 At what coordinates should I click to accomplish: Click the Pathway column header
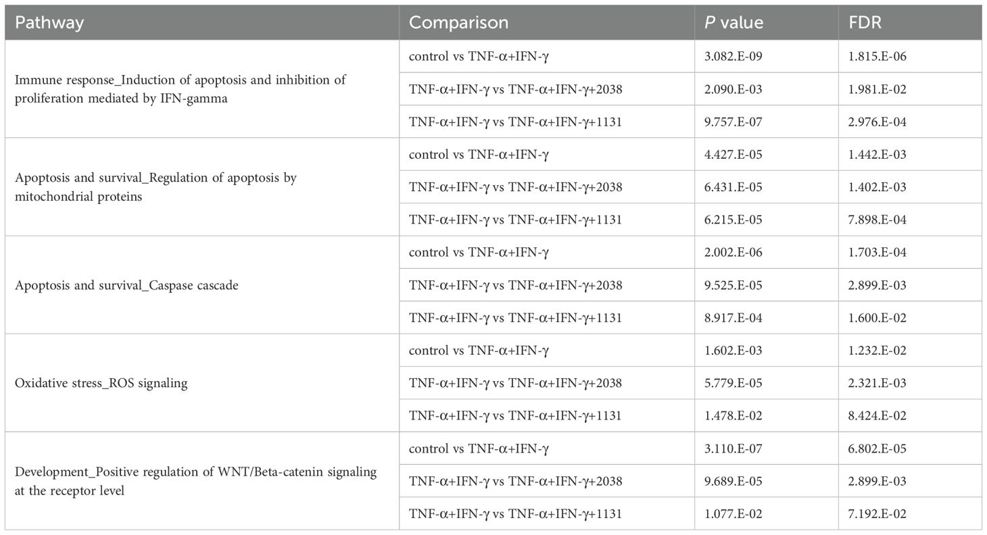(49, 22)
